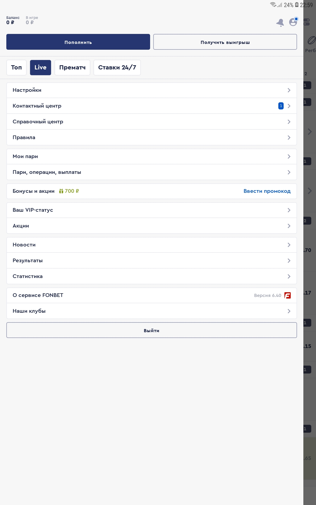Tap Получить выигрыш button
The height and width of the screenshot is (505, 316).
(x=225, y=42)
